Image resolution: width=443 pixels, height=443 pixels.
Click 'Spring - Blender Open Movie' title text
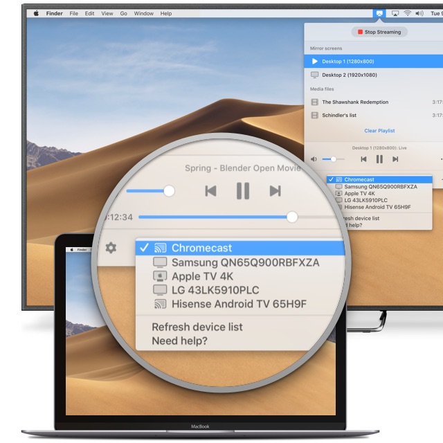[x=242, y=168]
